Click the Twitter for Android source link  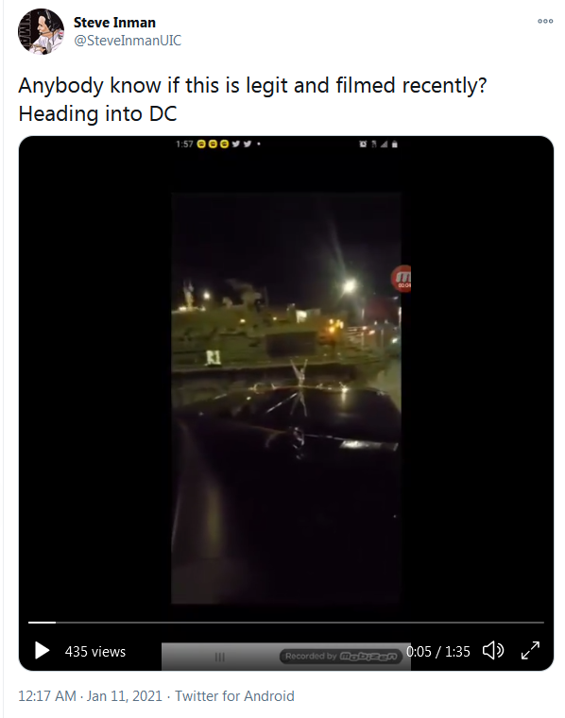(234, 696)
